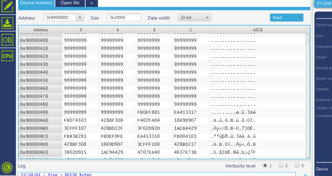Viewport: 332px width, 176px height.
Task: Add a new tab with plus
Action: 92,3
